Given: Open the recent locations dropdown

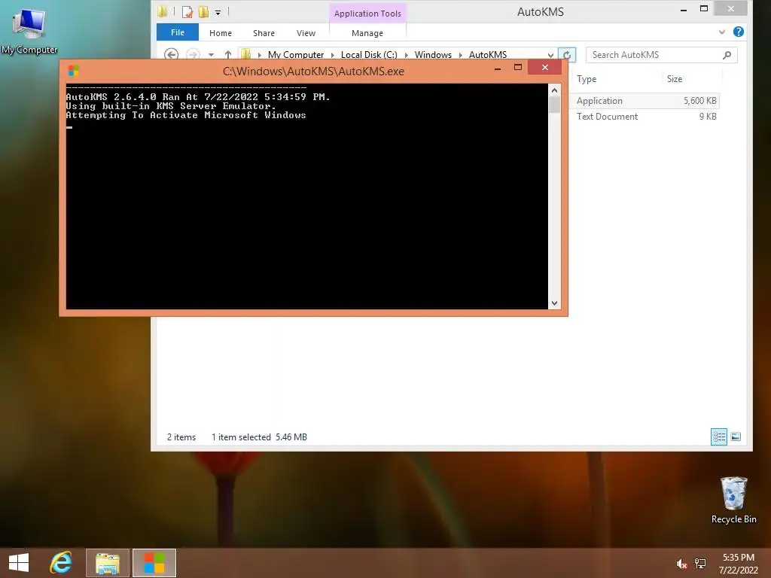Looking at the screenshot, I should point(211,54).
